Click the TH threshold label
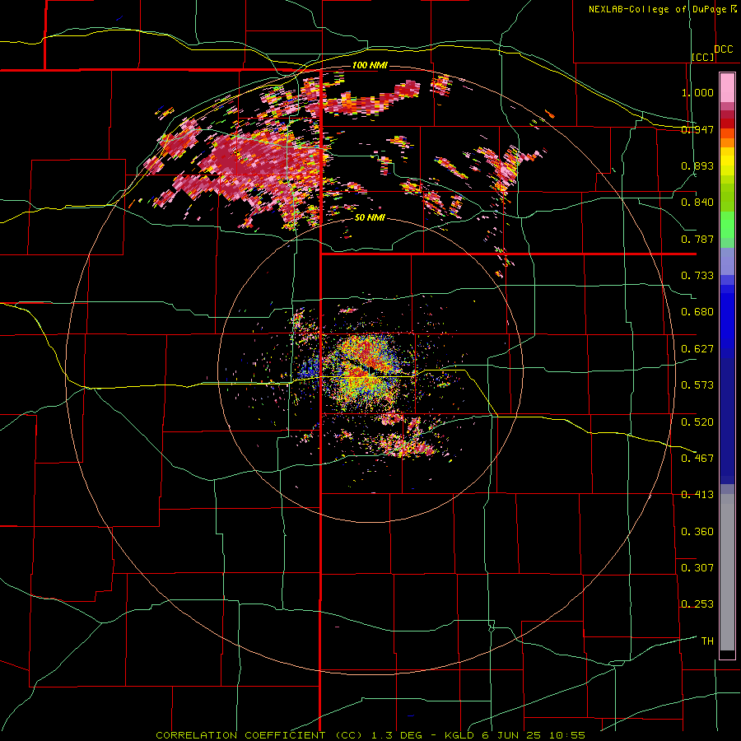The image size is (741, 741). coord(707,641)
